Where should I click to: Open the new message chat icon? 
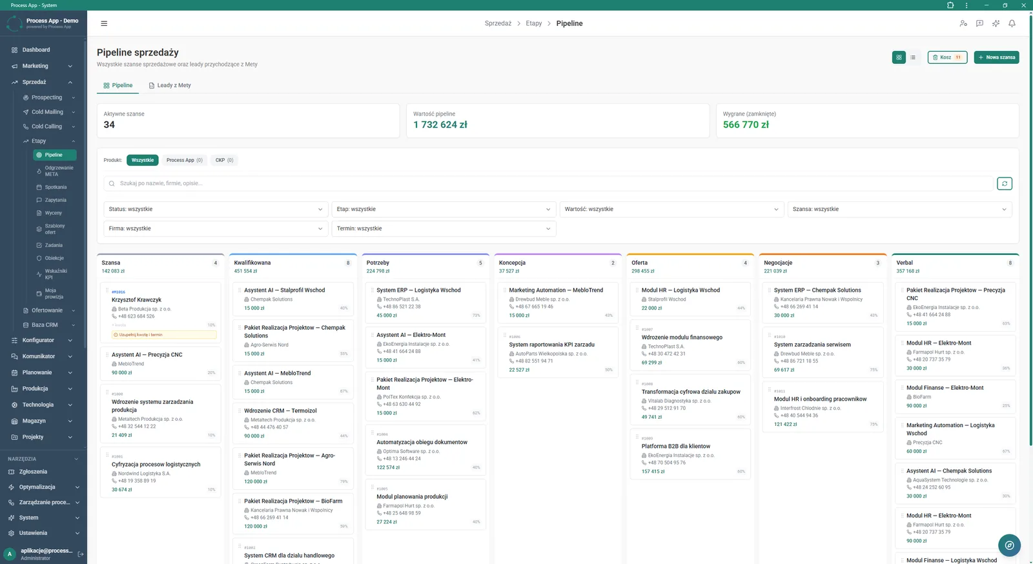tap(979, 23)
